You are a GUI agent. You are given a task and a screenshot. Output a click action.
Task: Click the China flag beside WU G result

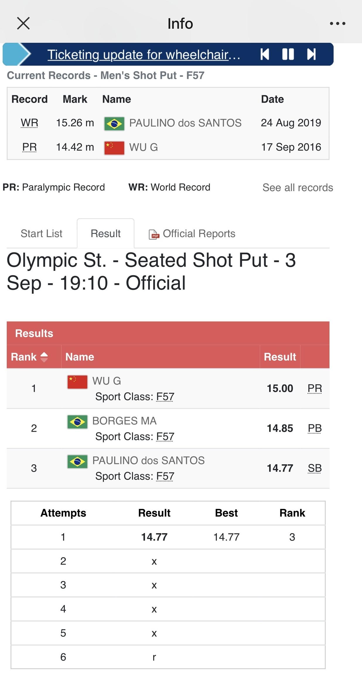tap(77, 382)
